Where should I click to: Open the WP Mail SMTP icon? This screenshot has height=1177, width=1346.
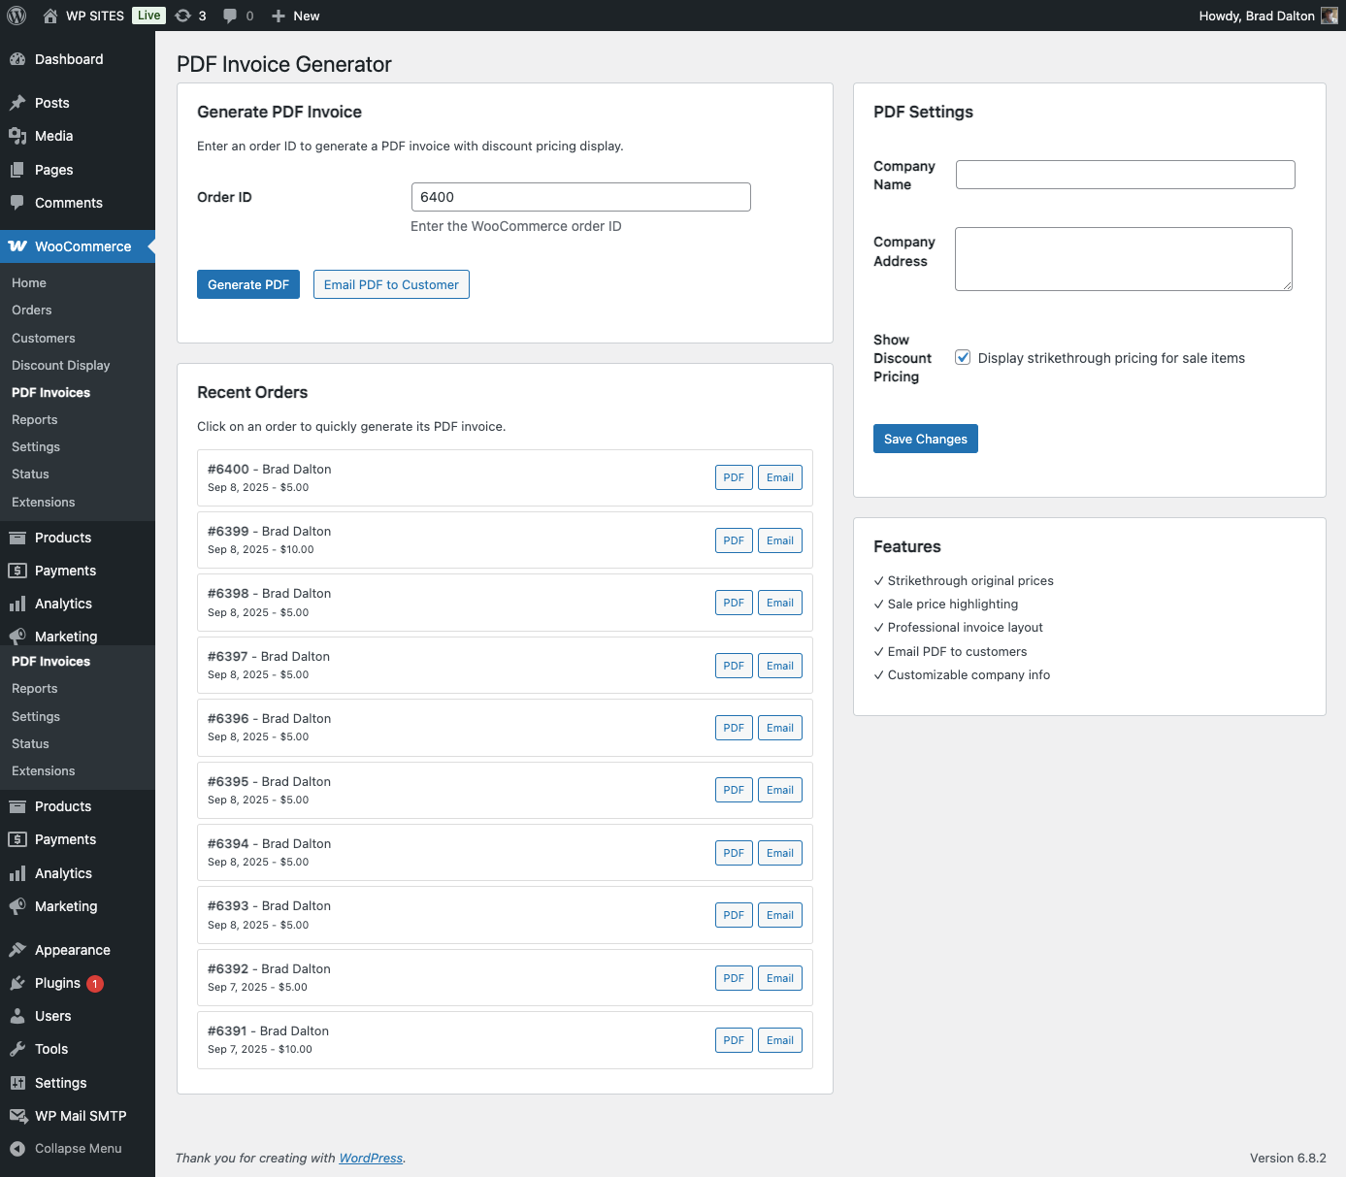click(17, 1116)
